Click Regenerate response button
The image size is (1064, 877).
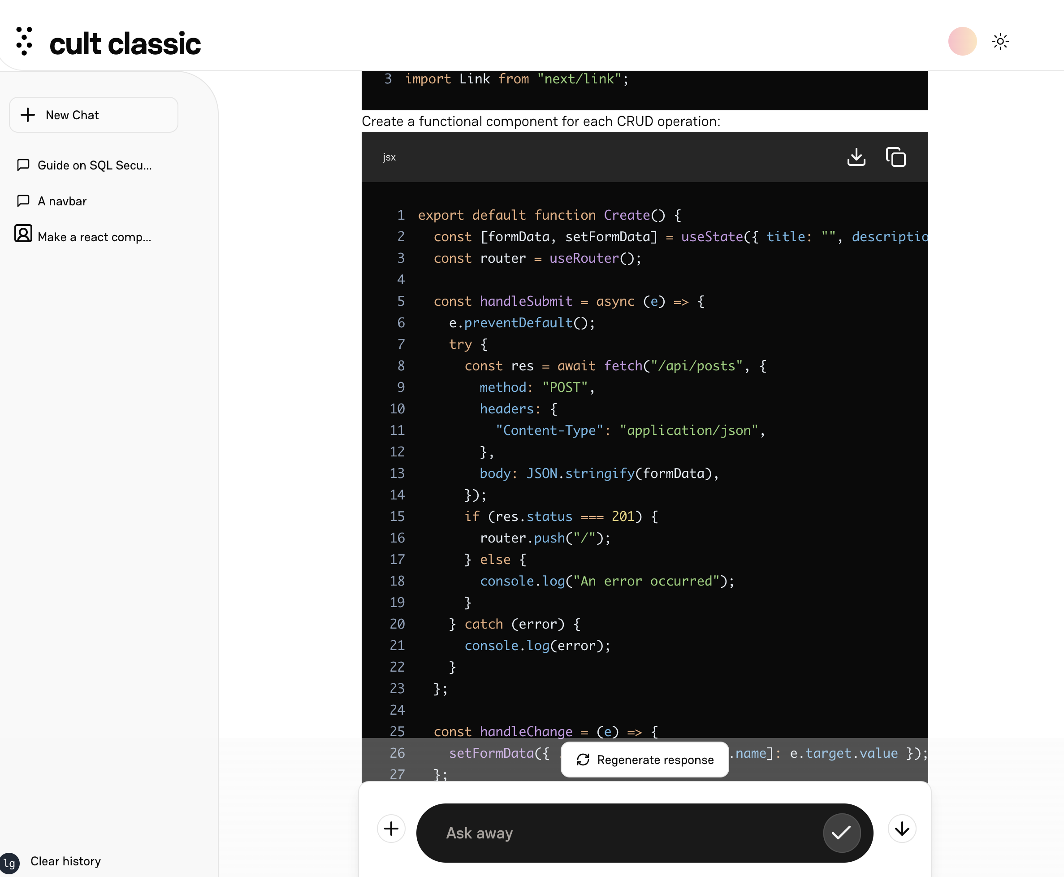645,760
